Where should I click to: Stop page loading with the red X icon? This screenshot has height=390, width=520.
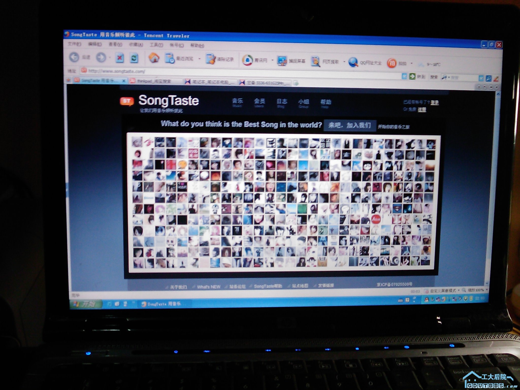[120, 57]
